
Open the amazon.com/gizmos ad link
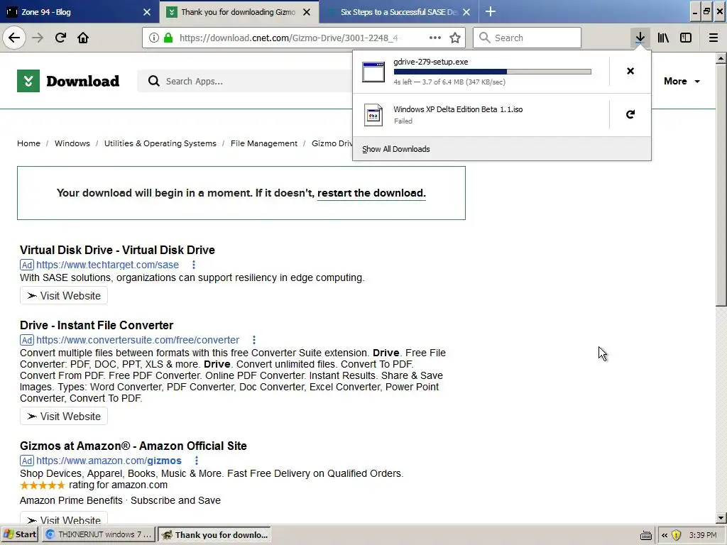point(109,461)
